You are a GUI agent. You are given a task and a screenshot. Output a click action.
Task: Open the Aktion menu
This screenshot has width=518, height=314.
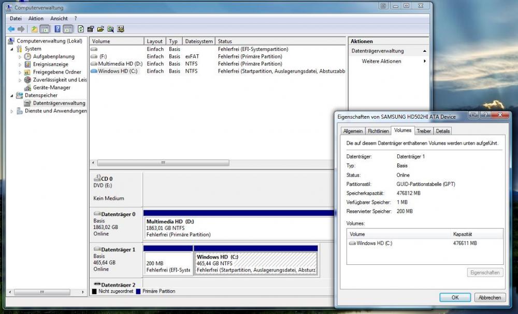pyautogui.click(x=36, y=18)
